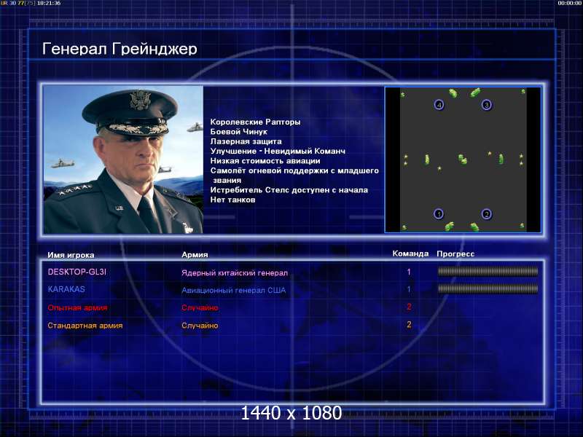
Task: Click the team number for KARAKAS
Action: [409, 289]
